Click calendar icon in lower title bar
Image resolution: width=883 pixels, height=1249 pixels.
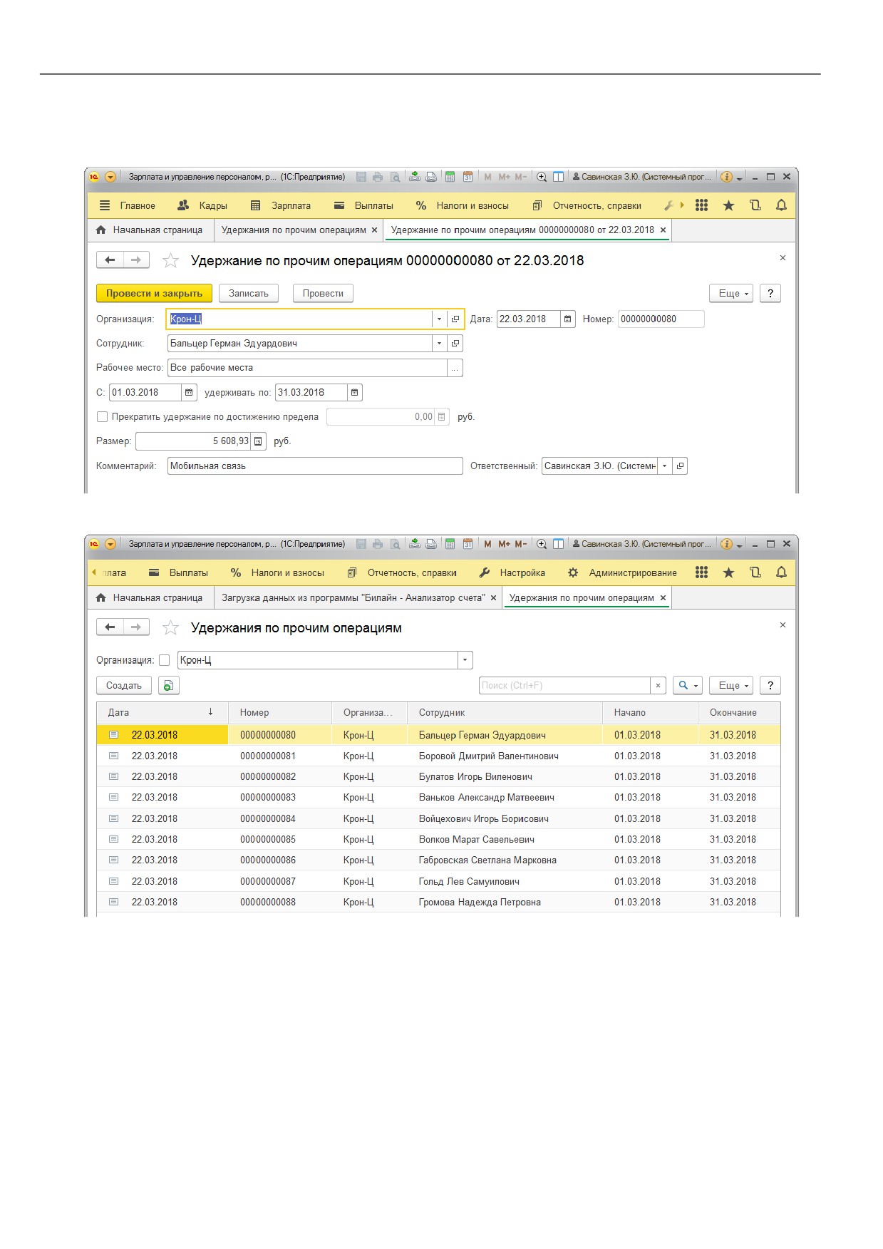(x=468, y=544)
